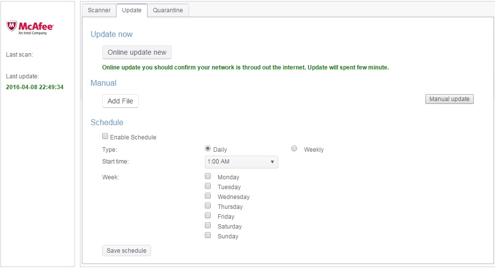
Task: Choose the Weekly schedule type
Action: pyautogui.click(x=294, y=148)
